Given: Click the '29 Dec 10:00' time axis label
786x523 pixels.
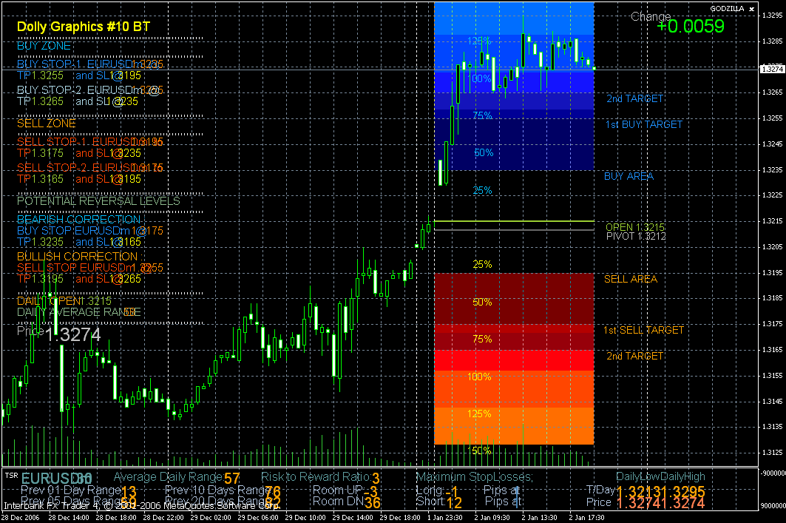Looking at the screenshot, I should click(x=305, y=518).
